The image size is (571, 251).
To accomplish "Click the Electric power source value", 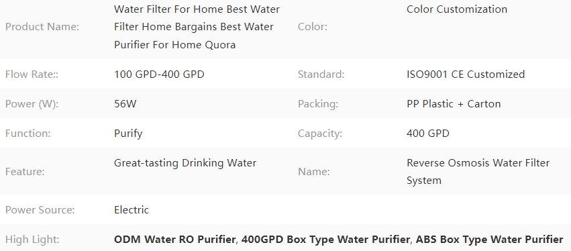I will click(x=132, y=210).
